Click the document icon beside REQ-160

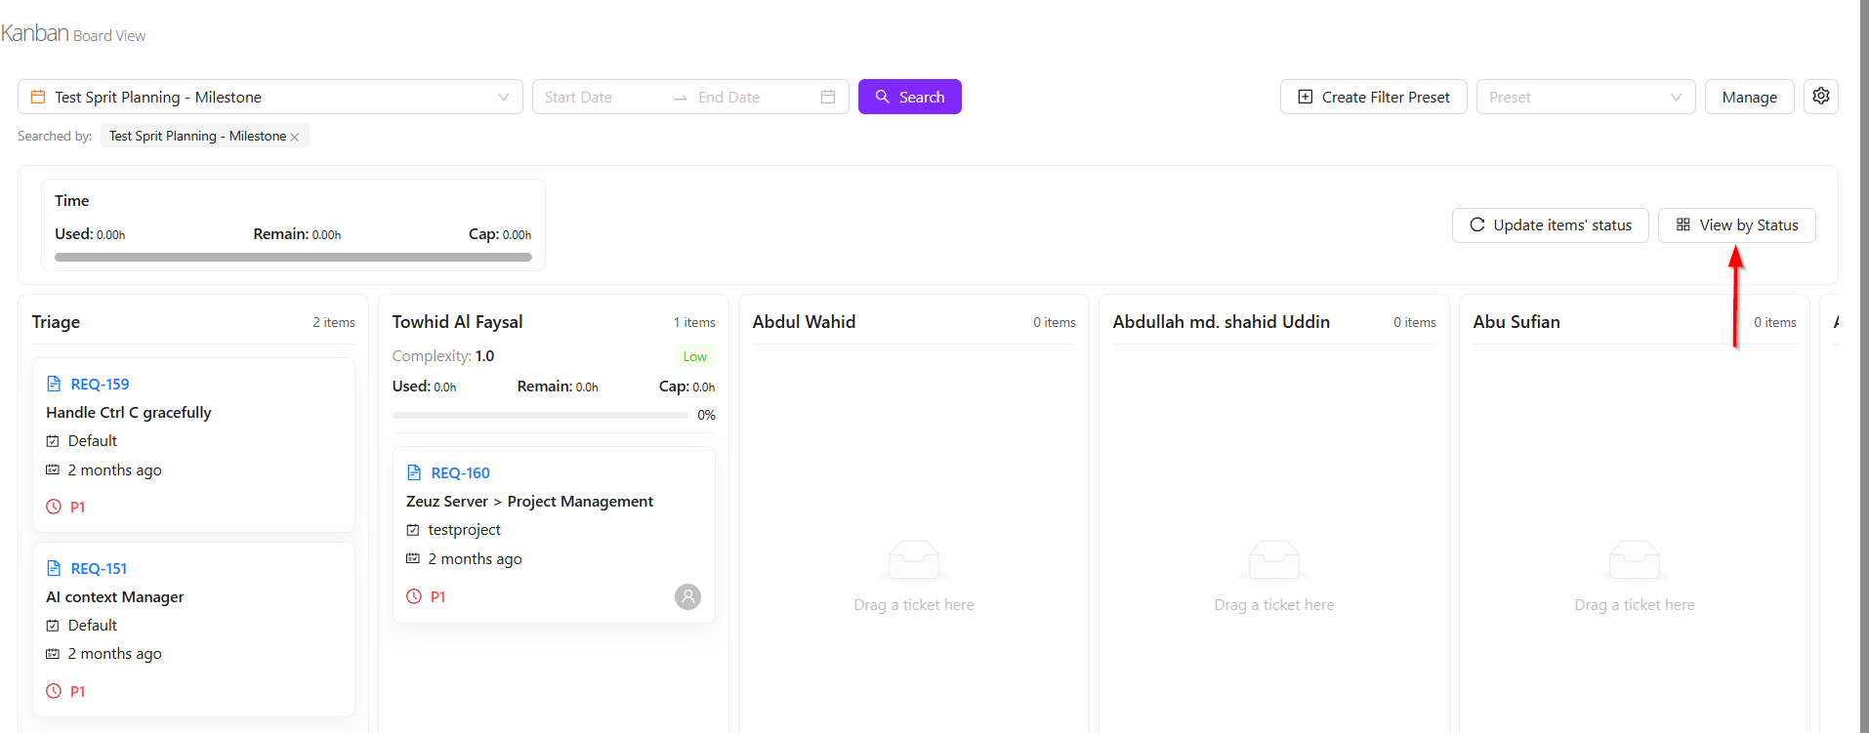(x=414, y=472)
